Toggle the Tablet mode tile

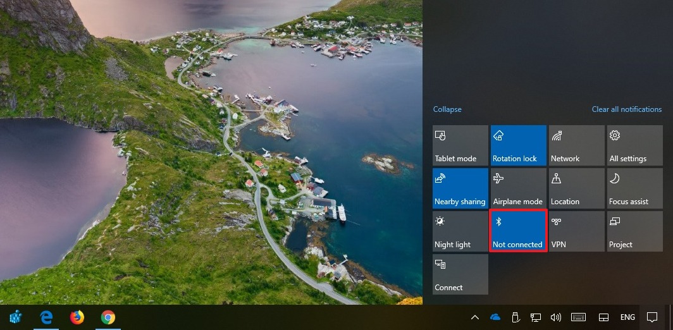[460, 145]
